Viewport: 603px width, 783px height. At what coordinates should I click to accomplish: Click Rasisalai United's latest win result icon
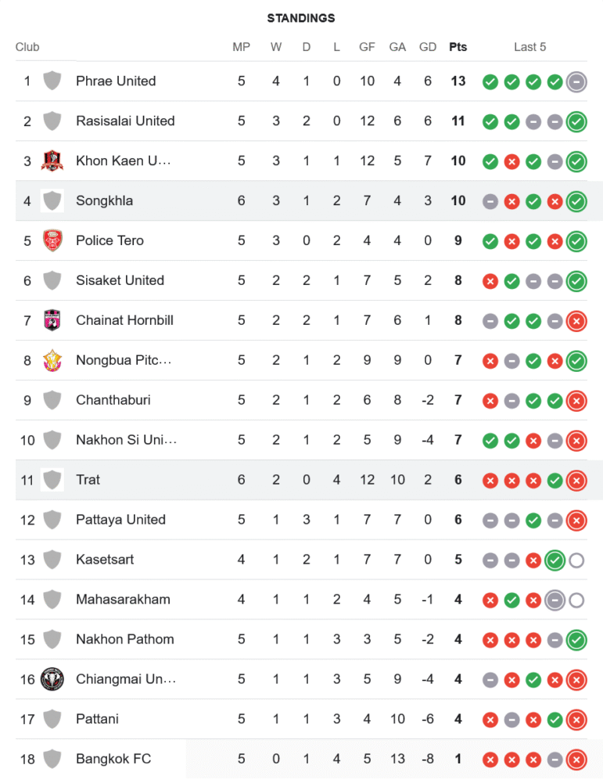(576, 122)
